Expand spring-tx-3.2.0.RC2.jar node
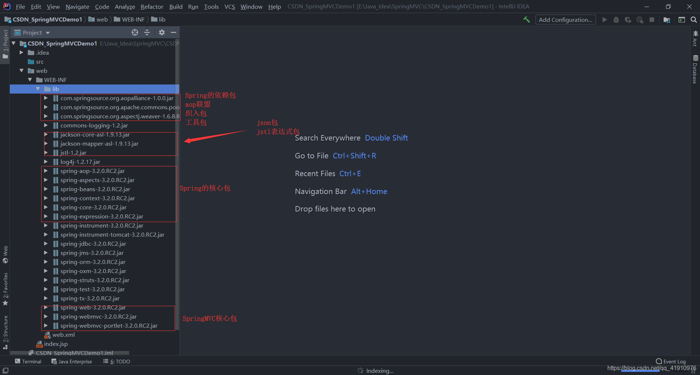The width and height of the screenshot is (700, 375). click(x=46, y=298)
